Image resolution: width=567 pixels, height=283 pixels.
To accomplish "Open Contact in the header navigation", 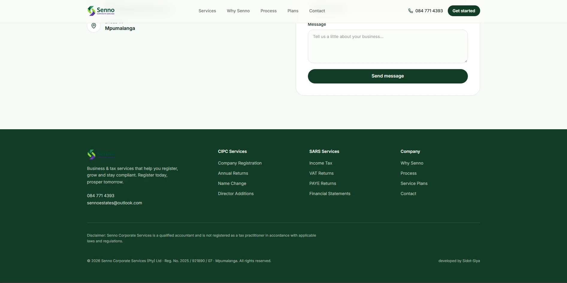I will point(317,11).
